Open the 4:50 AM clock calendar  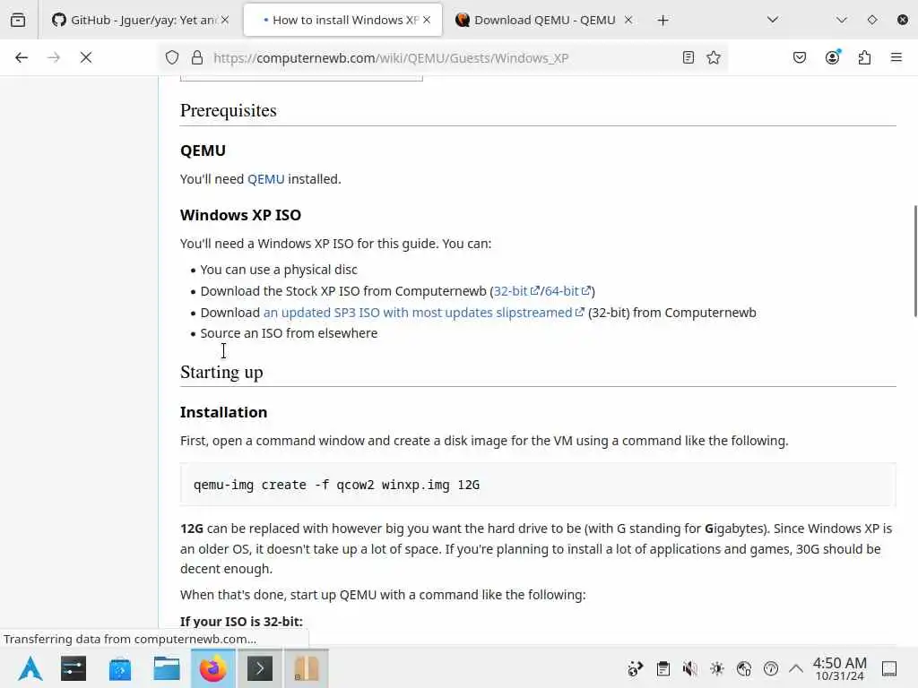pyautogui.click(x=839, y=668)
